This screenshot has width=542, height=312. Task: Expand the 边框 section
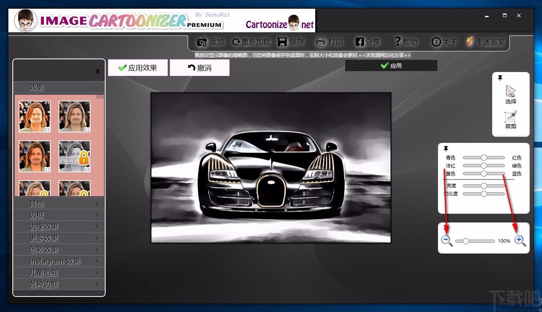tap(59, 215)
